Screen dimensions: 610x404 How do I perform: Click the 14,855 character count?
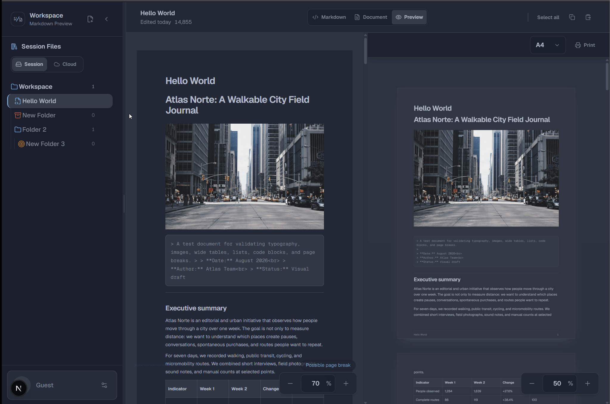click(183, 22)
